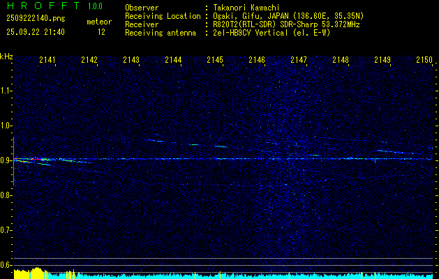Click time marker 2149

point(382,60)
